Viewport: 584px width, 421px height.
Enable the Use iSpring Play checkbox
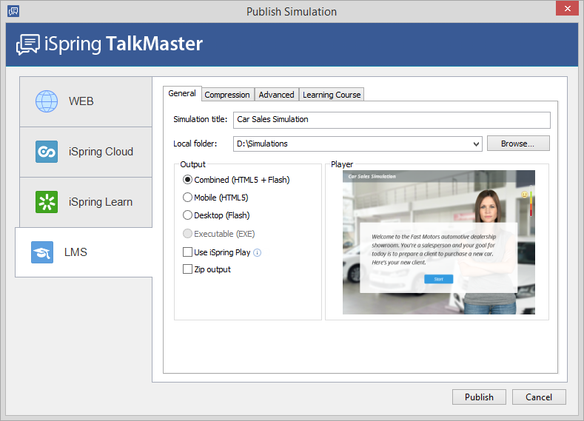click(x=187, y=252)
